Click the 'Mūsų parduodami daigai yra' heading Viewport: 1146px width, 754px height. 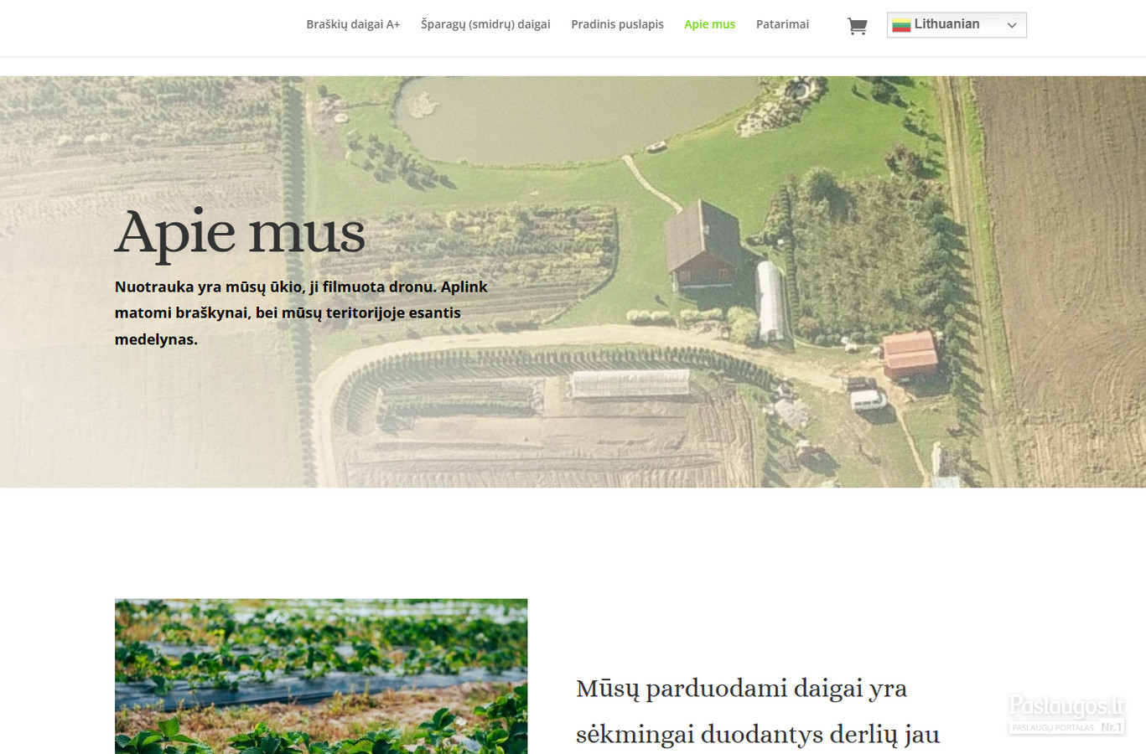(x=758, y=712)
